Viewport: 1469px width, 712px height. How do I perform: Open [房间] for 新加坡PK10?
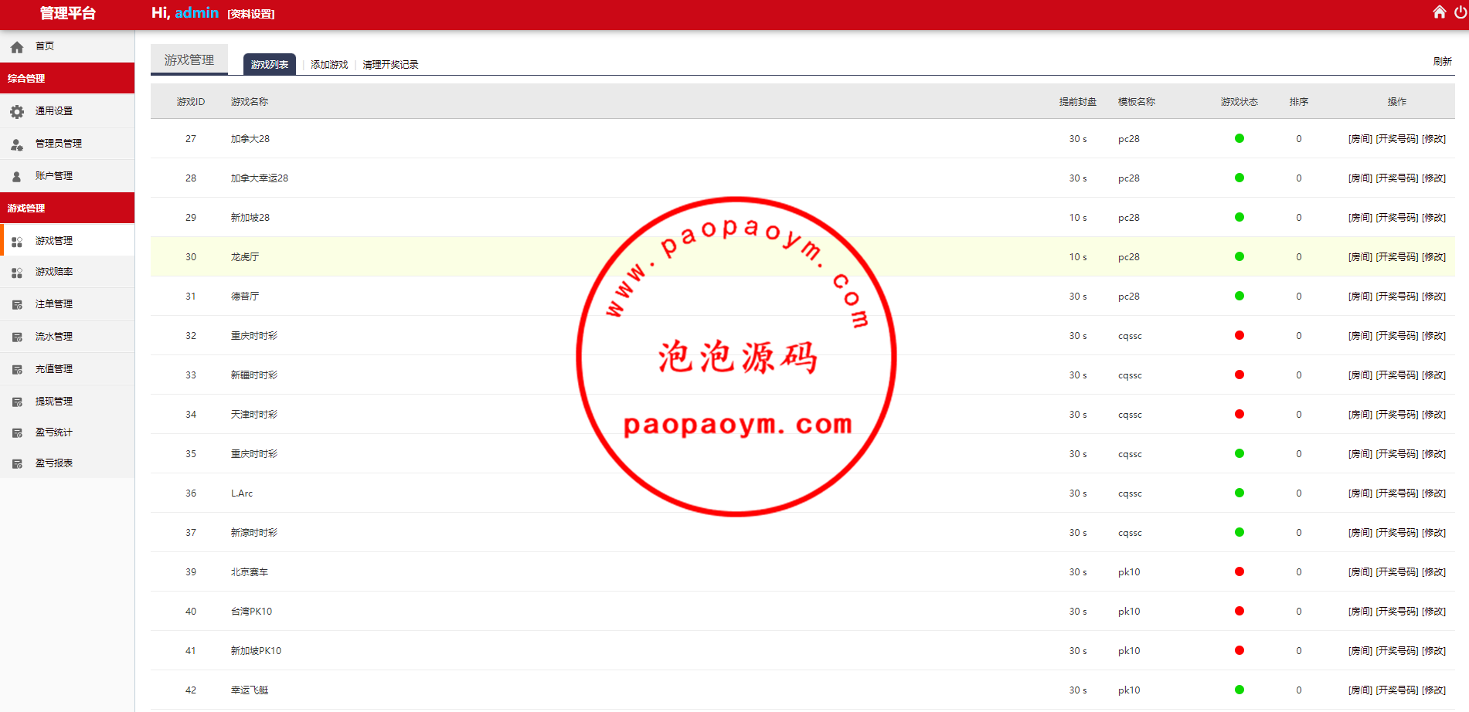pos(1360,651)
